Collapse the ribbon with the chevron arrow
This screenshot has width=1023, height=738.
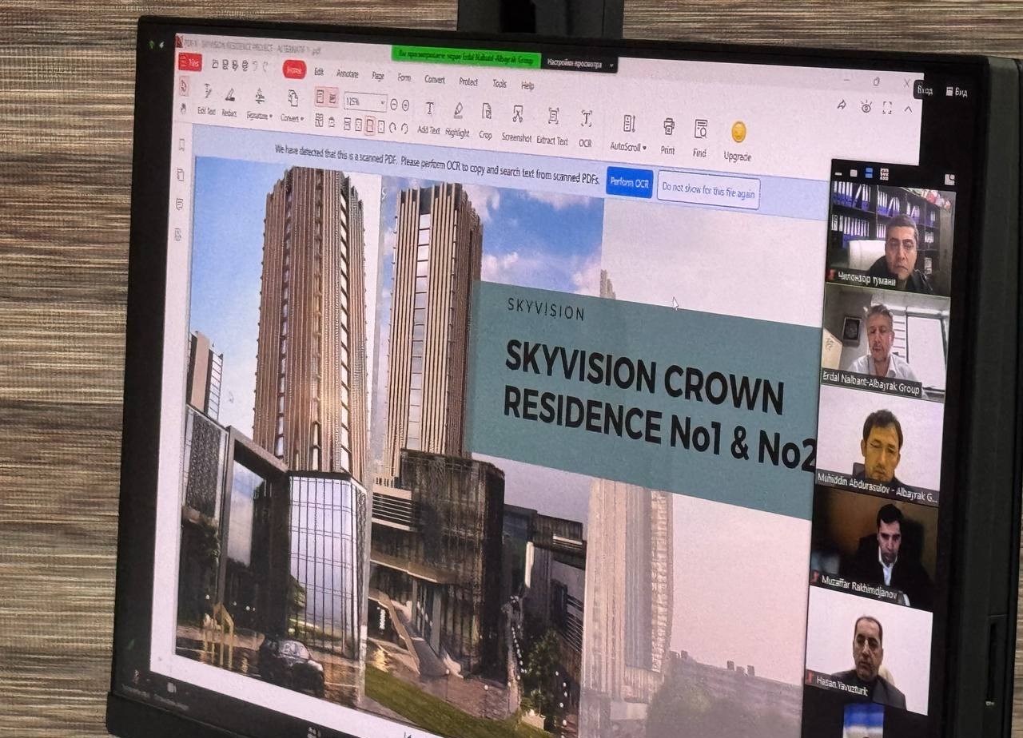(908, 108)
